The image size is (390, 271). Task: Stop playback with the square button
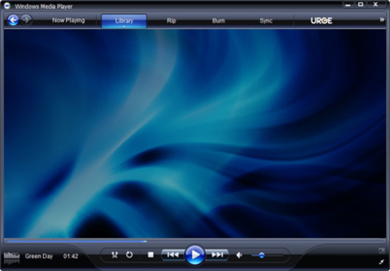[150, 255]
